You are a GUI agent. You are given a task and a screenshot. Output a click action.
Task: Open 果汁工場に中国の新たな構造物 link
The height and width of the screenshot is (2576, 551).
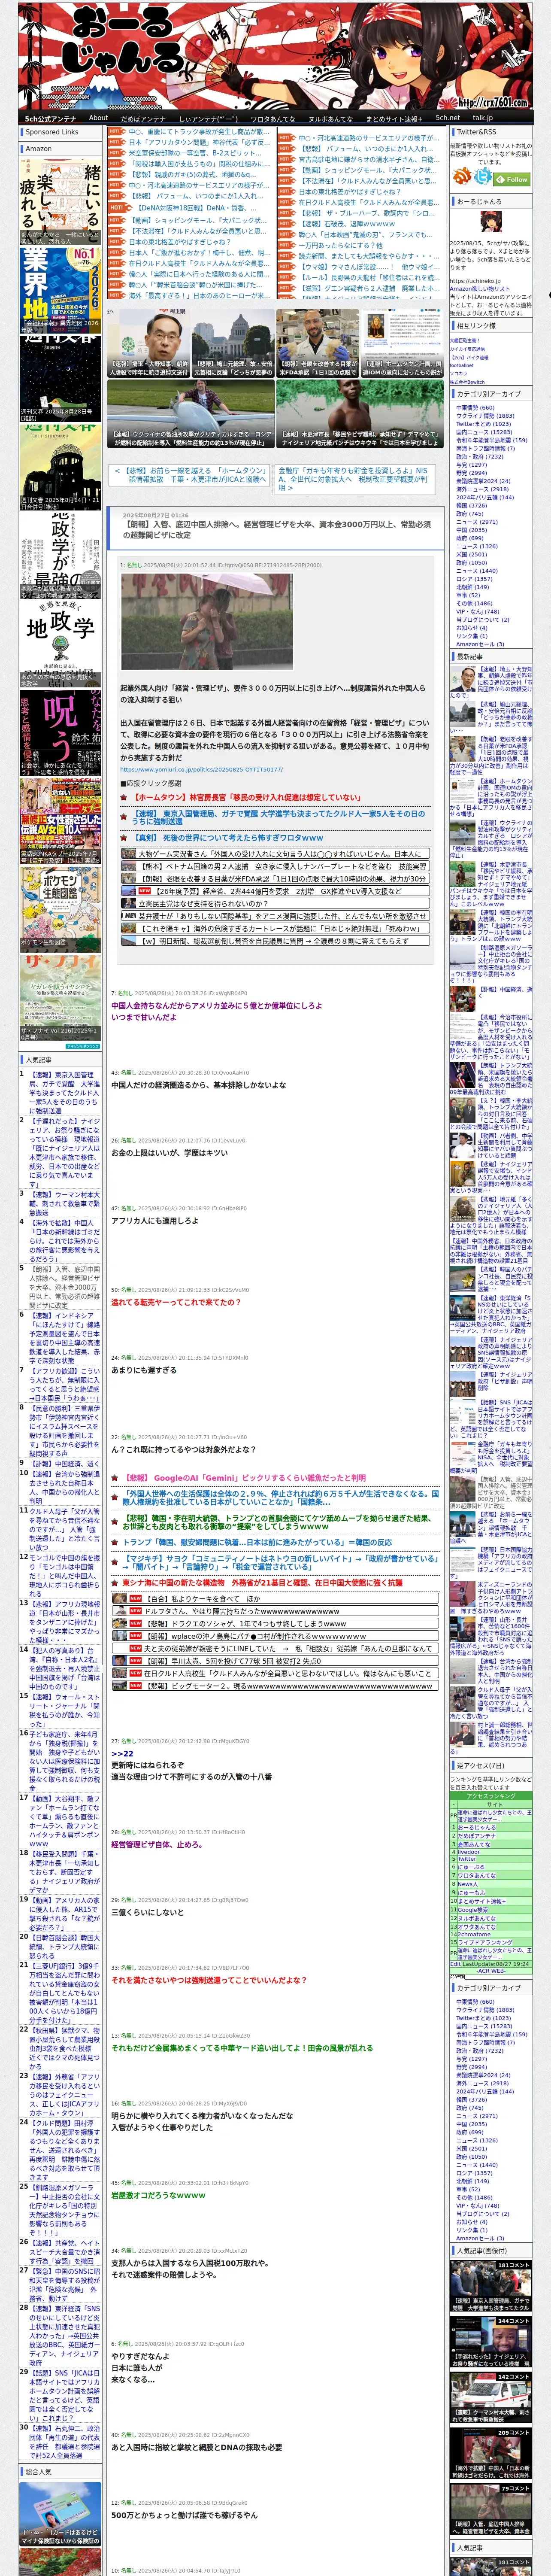[263, 1582]
